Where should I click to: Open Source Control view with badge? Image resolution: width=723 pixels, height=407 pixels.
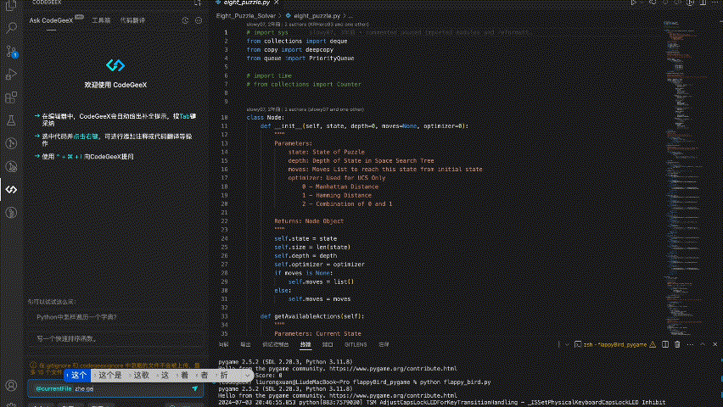[12, 52]
